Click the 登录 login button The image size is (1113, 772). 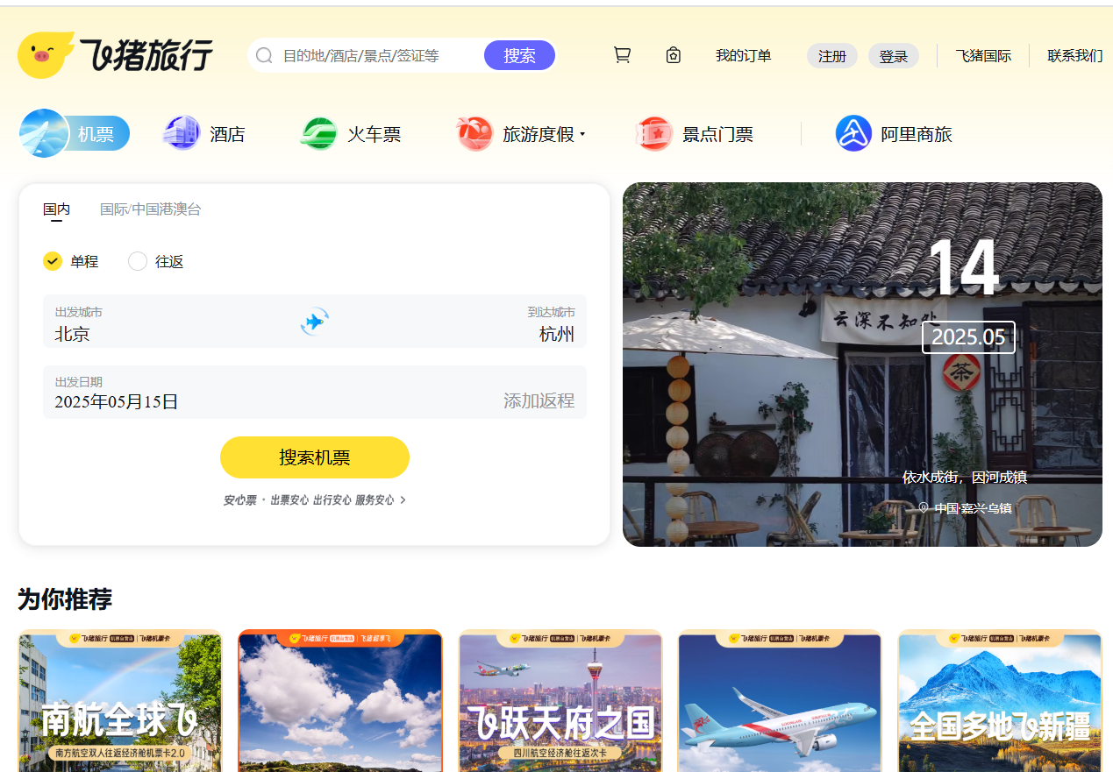tap(894, 56)
